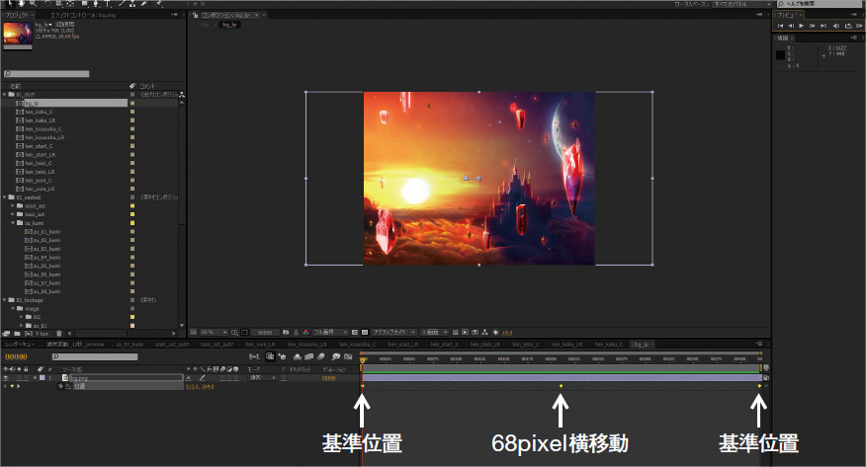Jump to first frame in Preview panel
Viewport: 866px width, 467px height.
[x=780, y=26]
